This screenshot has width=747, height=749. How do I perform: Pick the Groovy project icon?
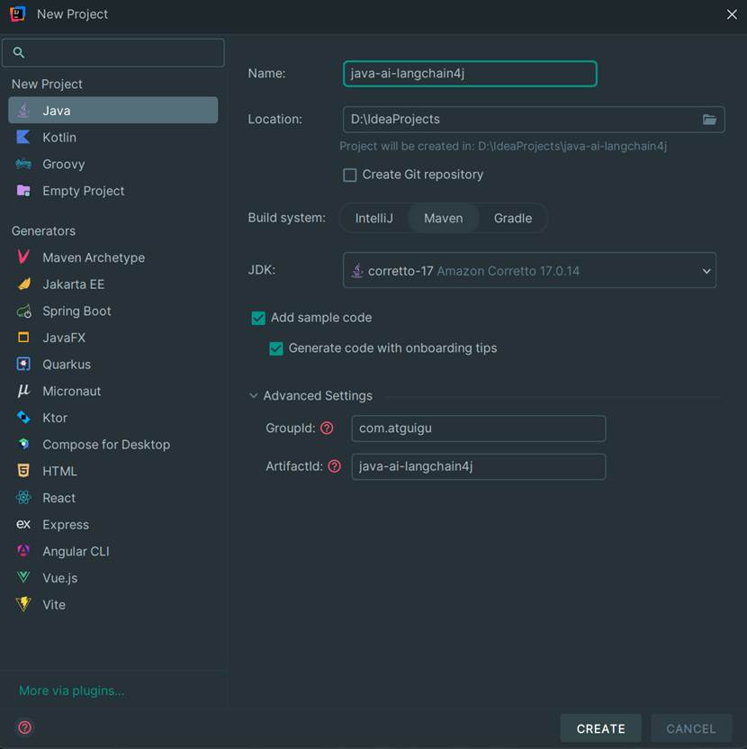coord(22,164)
